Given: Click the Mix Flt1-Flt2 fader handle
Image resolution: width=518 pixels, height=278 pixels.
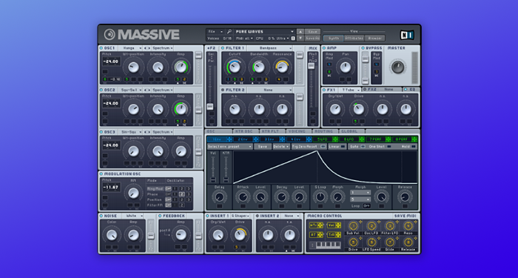Looking at the screenshot, I should [312, 66].
